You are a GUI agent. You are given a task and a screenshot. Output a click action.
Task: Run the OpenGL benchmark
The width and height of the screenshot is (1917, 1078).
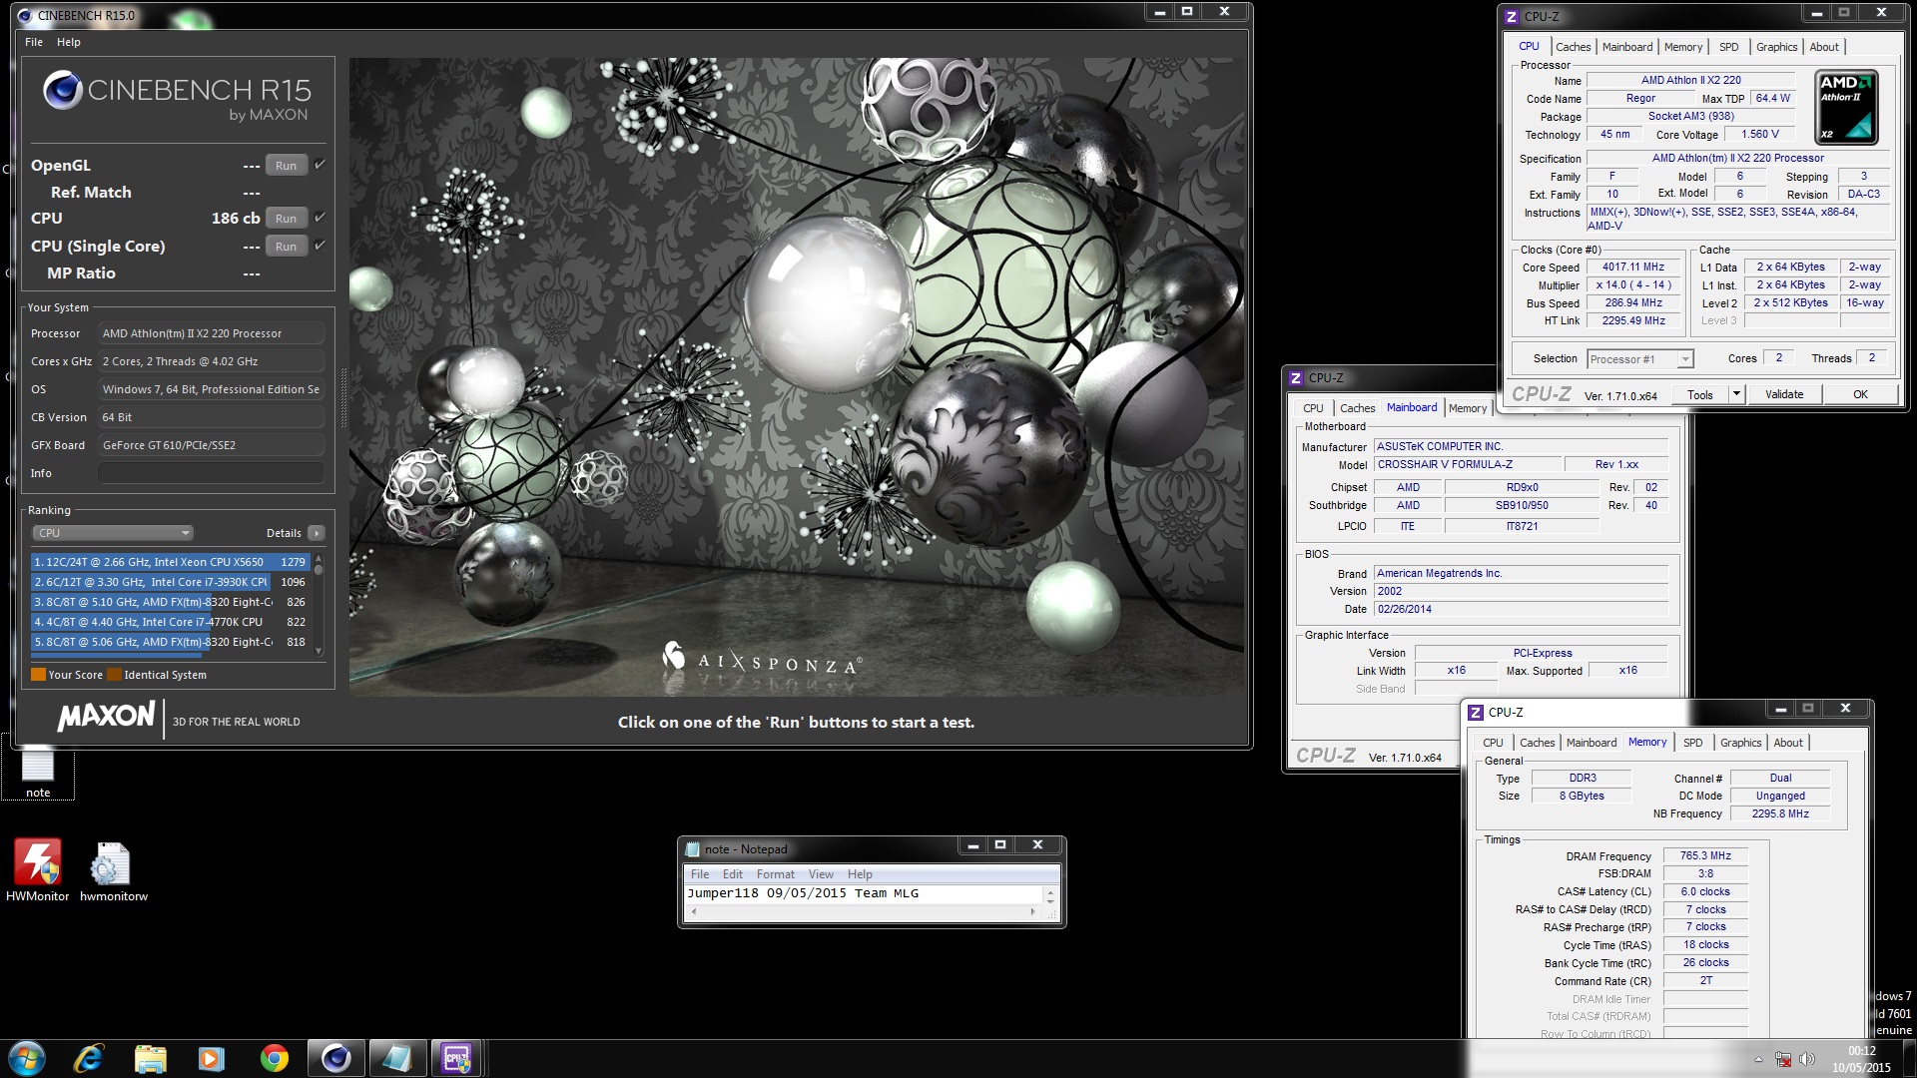pos(287,166)
